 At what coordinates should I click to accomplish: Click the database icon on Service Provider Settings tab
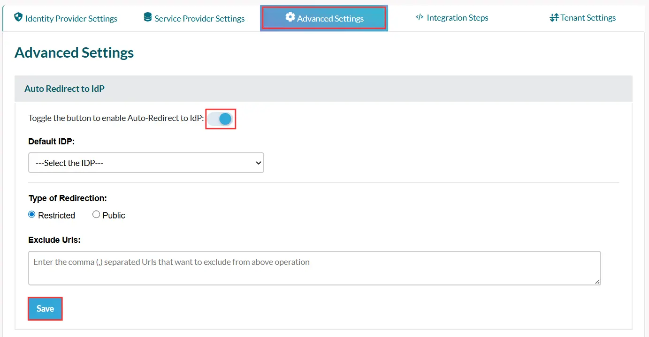click(x=147, y=18)
